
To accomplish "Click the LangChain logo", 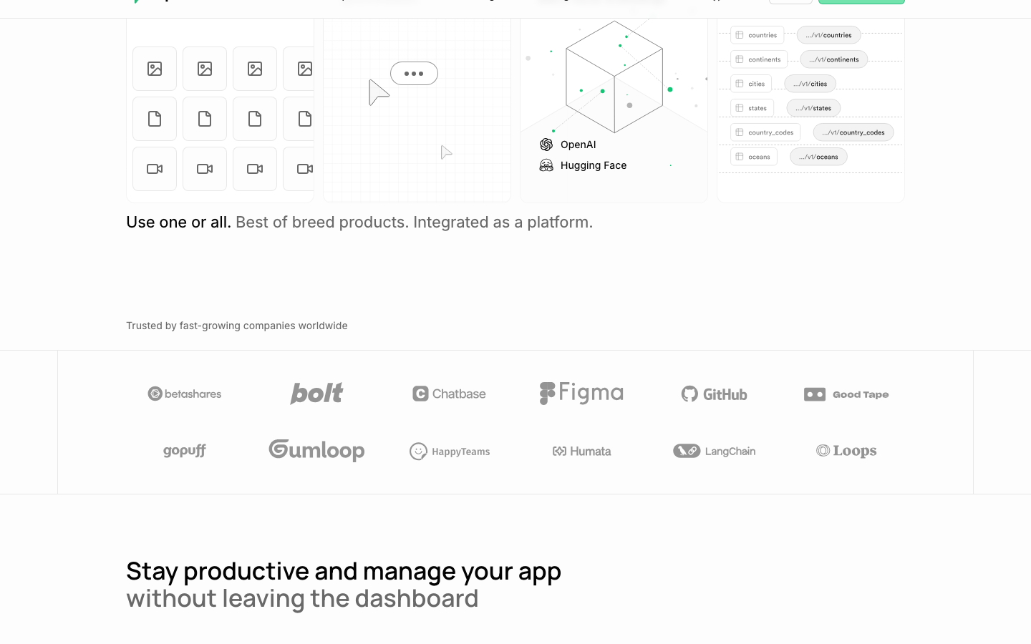I will [714, 451].
